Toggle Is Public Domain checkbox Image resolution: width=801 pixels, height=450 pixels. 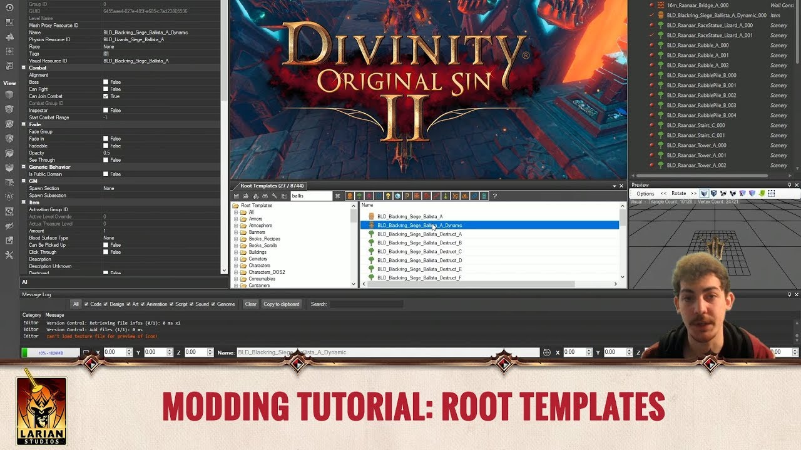pyautogui.click(x=106, y=174)
